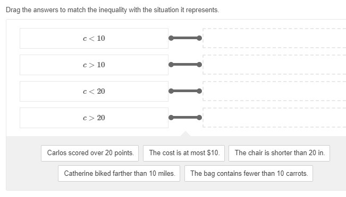Image resolution: width=346 pixels, height=197 pixels.
Task: Click empty drop zone beside c < 20
Action: pos(274,91)
